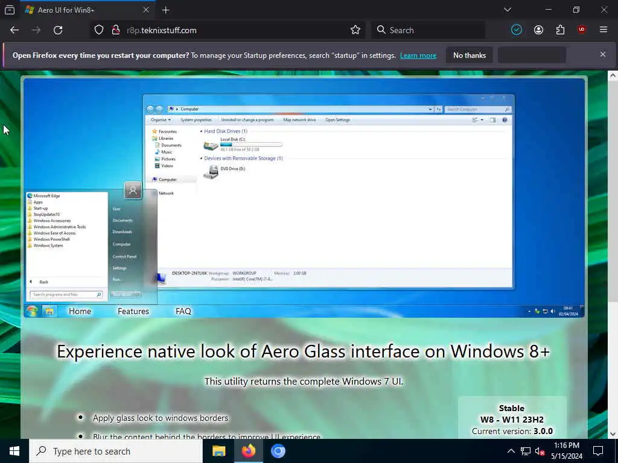The width and height of the screenshot is (618, 463).
Task: Open Firefox application menu
Action: point(604,30)
